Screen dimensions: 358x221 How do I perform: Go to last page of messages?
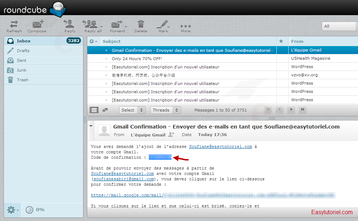303,110
